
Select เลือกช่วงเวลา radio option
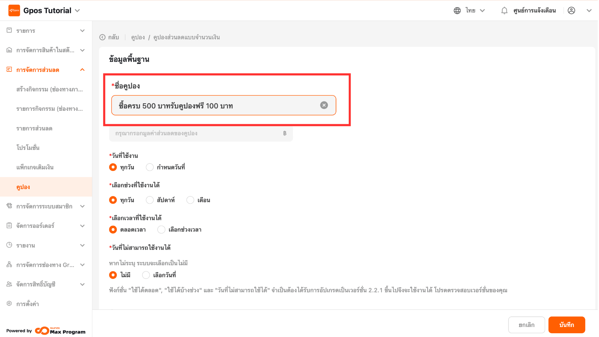161,230
